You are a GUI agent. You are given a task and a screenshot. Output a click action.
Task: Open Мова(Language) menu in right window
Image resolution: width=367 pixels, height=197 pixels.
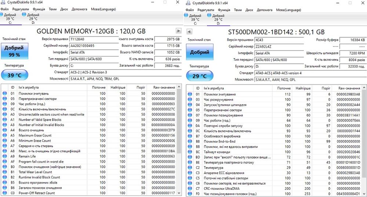coord(288,10)
